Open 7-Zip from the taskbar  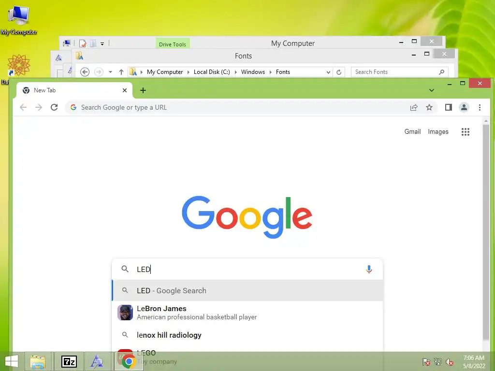(69, 361)
